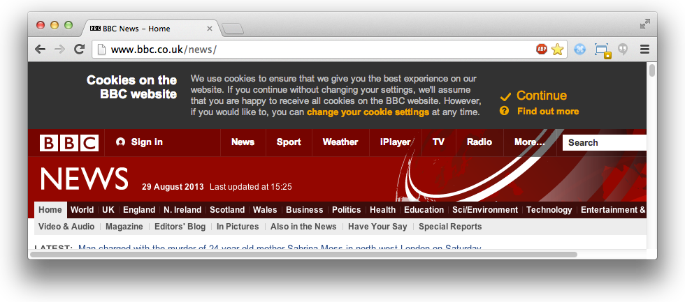
Task: Enter full screen with the expand arrows
Action: pos(644,24)
